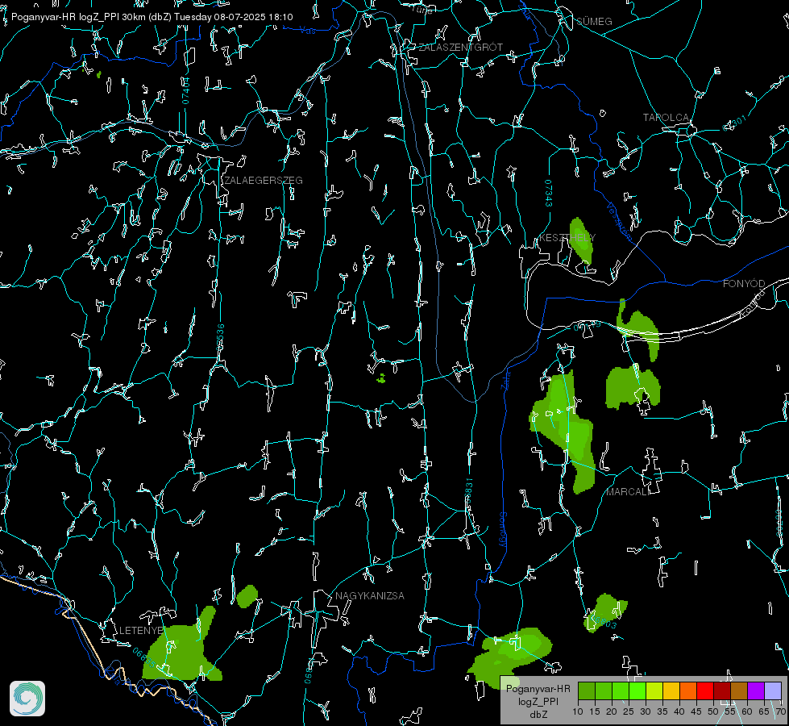Select the dark green 10-15 dBZ legend swatch
Image resolution: width=789 pixels, height=726 pixels.
point(587,691)
